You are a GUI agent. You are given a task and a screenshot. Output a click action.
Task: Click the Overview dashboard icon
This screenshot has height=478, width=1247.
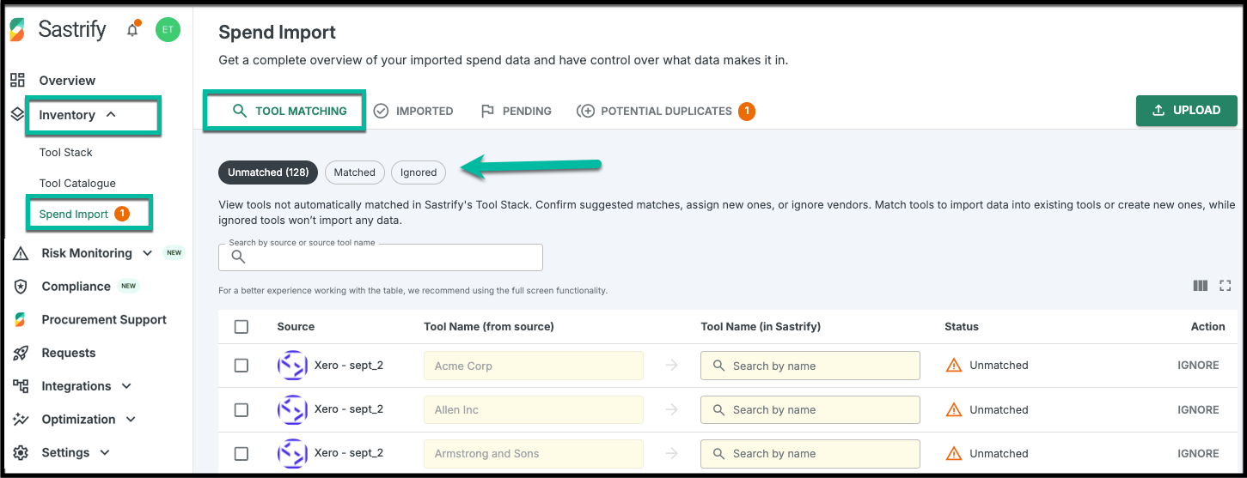click(17, 80)
